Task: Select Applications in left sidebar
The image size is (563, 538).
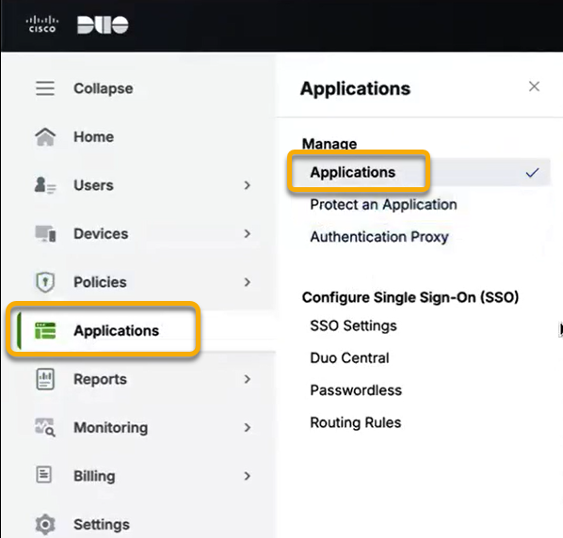Action: [117, 331]
